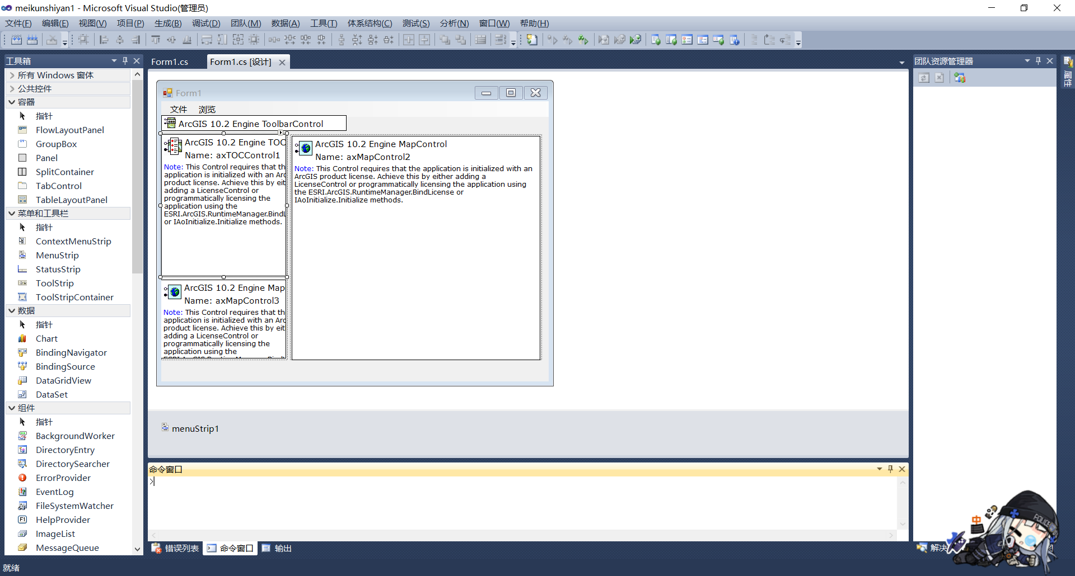Click the Align to Grid toolbar icon
This screenshot has height=576, width=1075.
(x=83, y=40)
